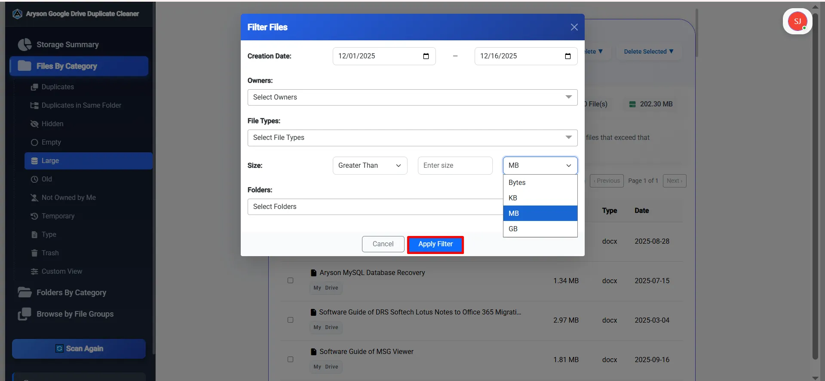Screen dimensions: 825x381
Task: Click the Browse by File Groups icon
Action: [25, 314]
